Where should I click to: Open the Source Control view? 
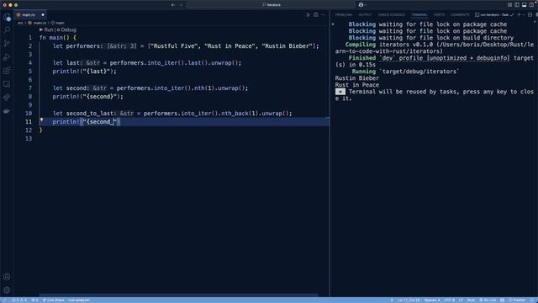coord(7,44)
